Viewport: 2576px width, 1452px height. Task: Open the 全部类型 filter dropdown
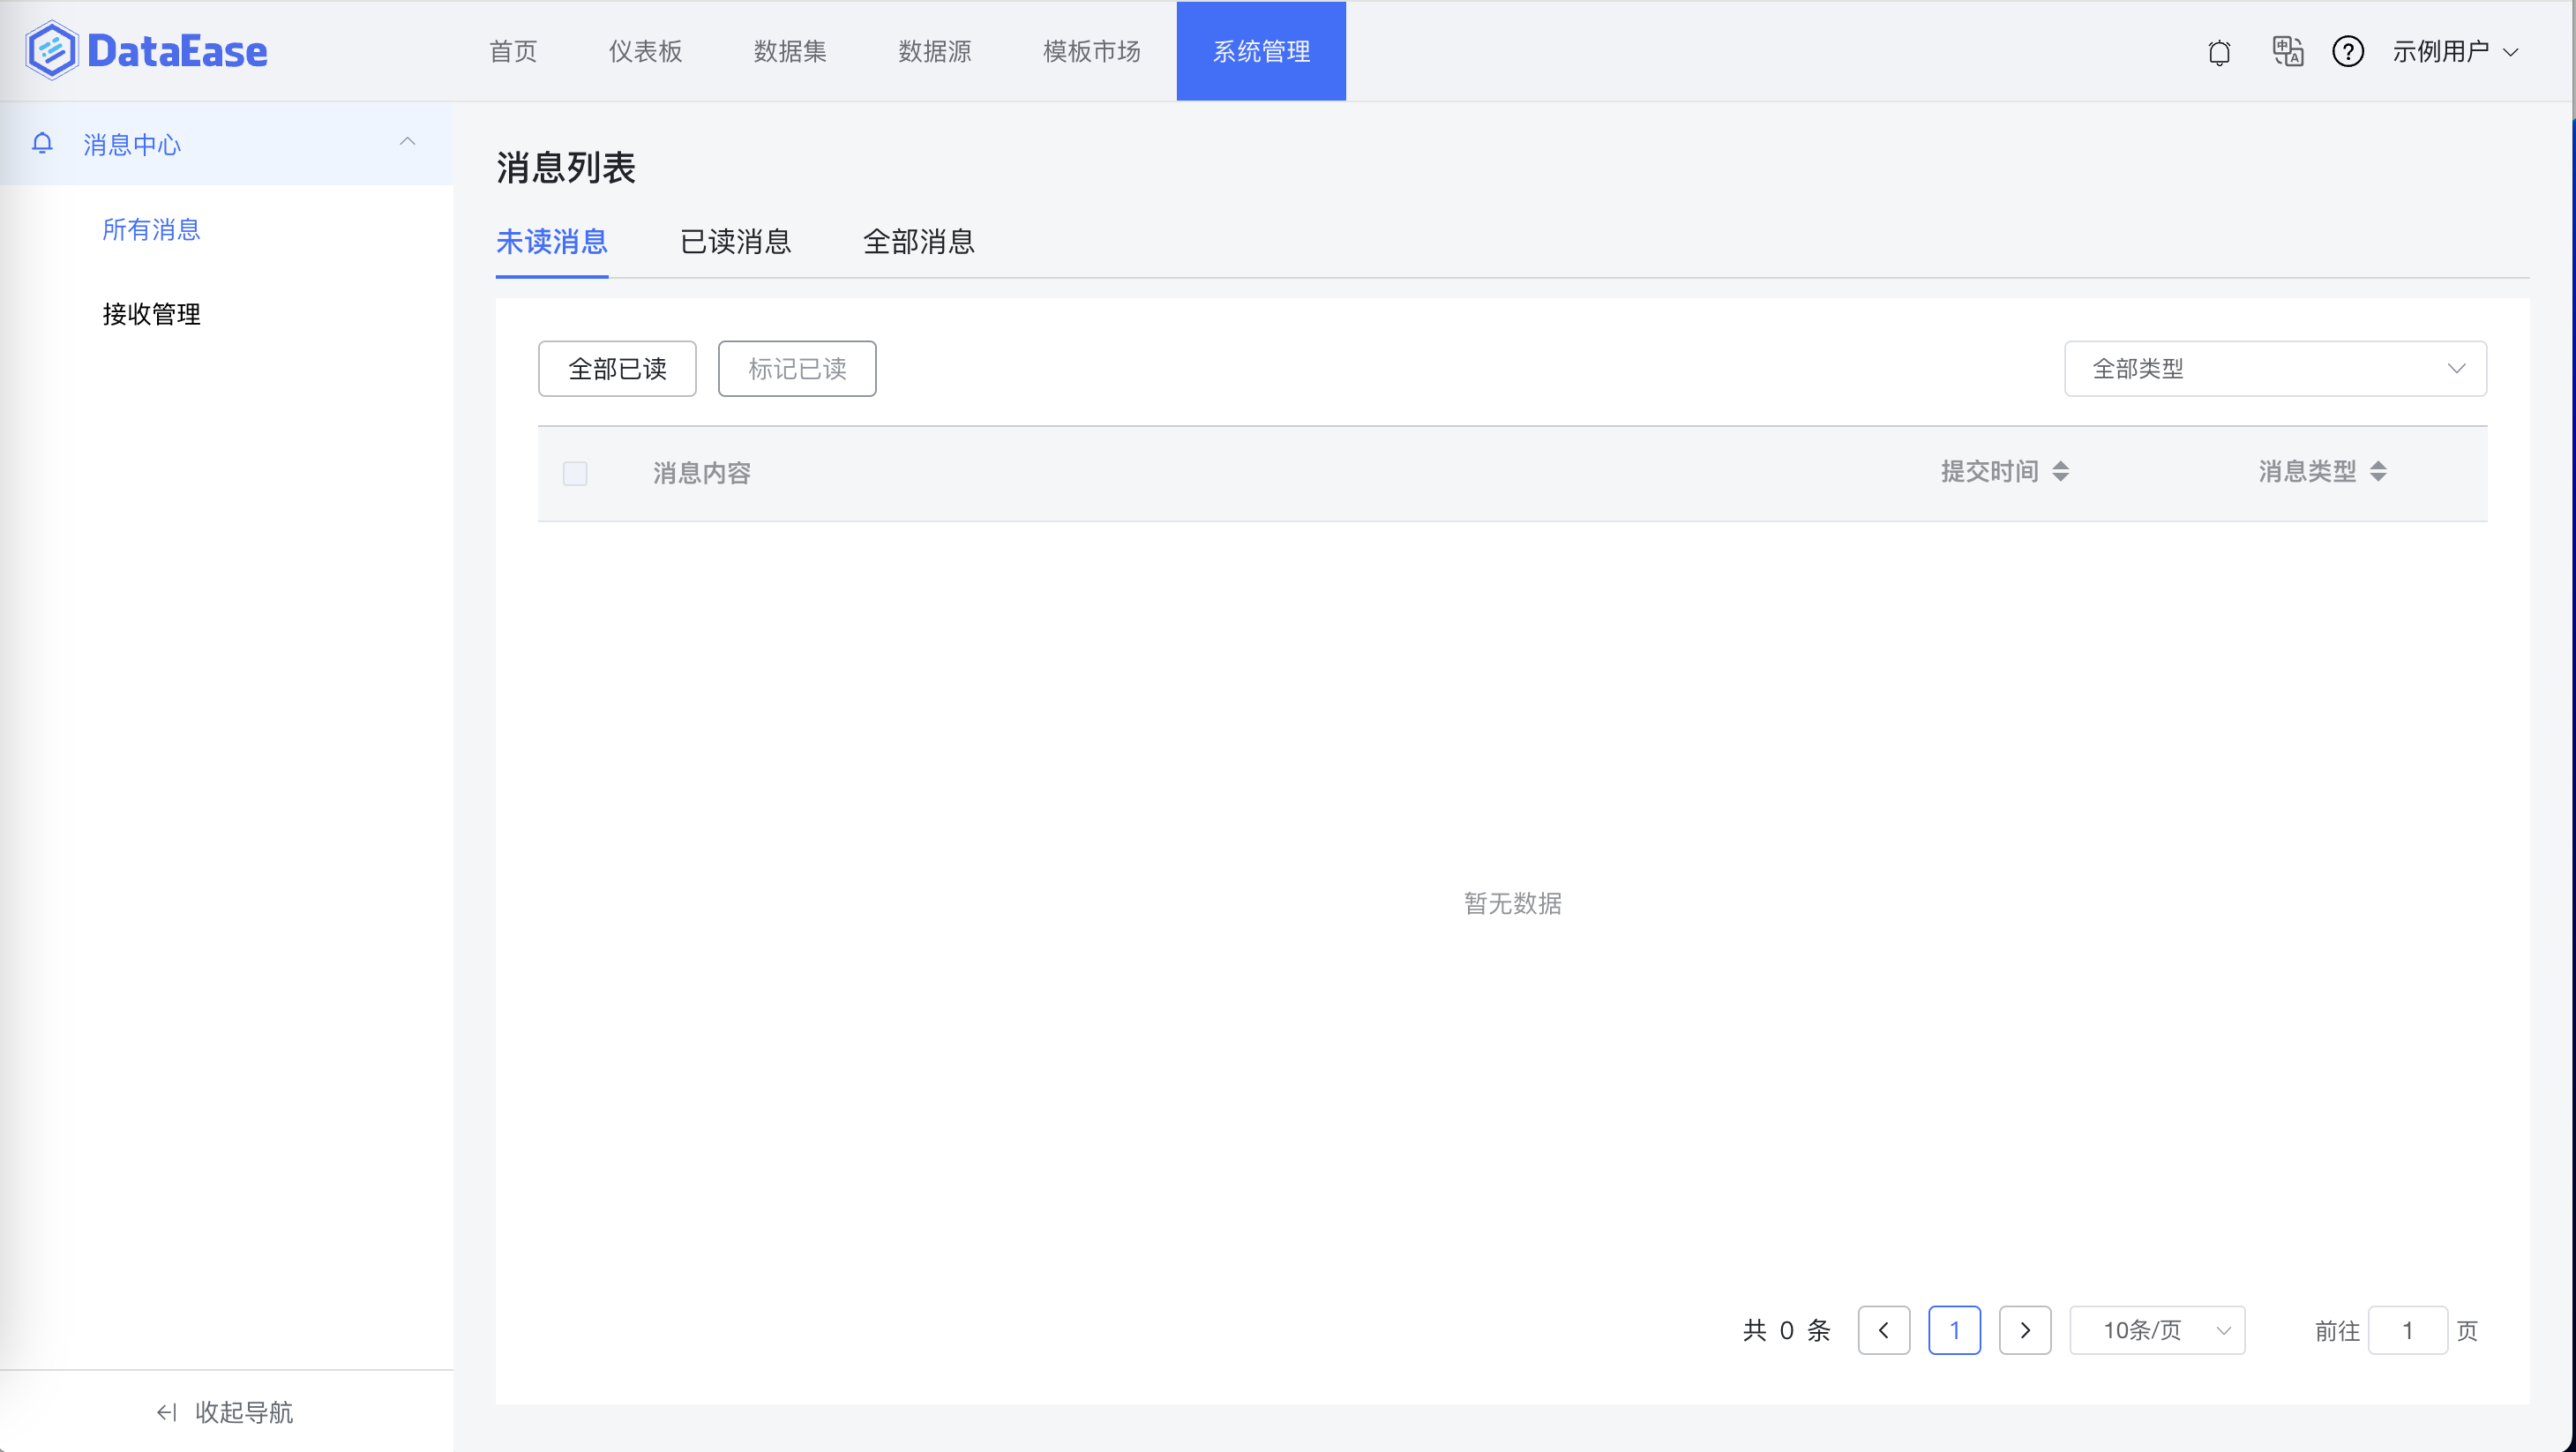2275,369
